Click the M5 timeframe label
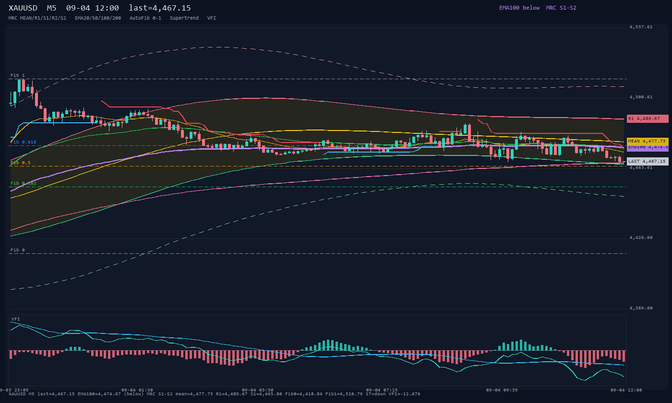 (x=52, y=8)
